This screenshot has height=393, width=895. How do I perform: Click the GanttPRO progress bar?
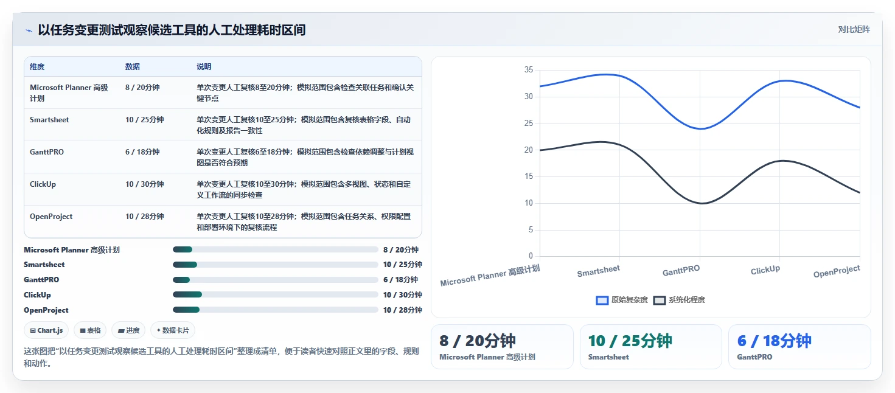pyautogui.click(x=276, y=280)
